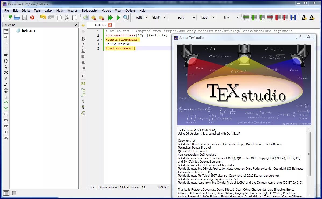Insert a superscript
Screen dimensions: 322x199
[x=83, y=95]
